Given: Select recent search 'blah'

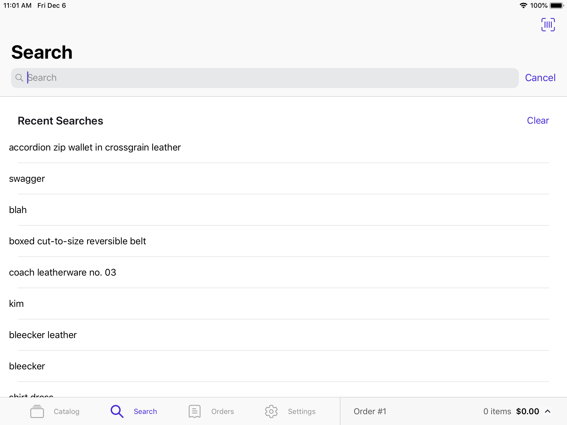Looking at the screenshot, I should click(283, 210).
